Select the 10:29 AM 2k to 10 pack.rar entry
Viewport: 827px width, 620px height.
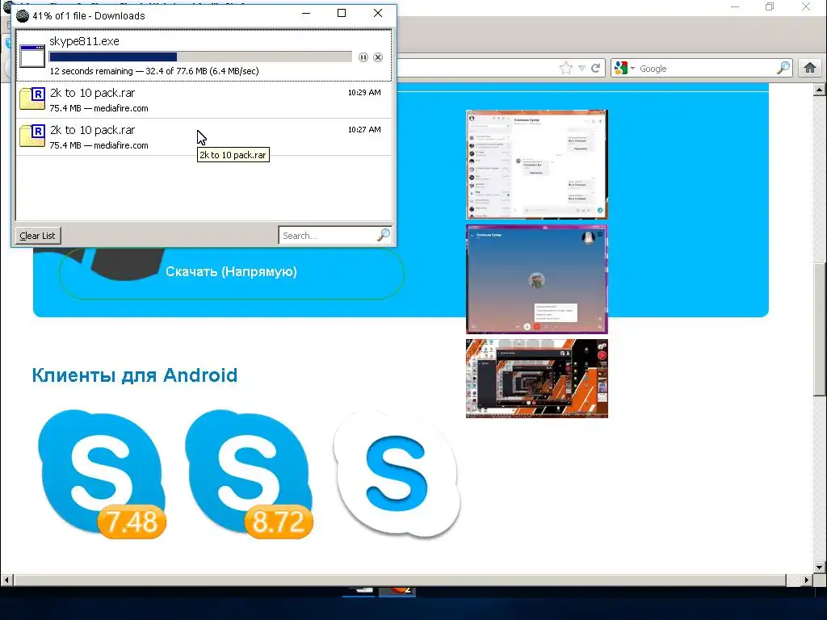204,99
